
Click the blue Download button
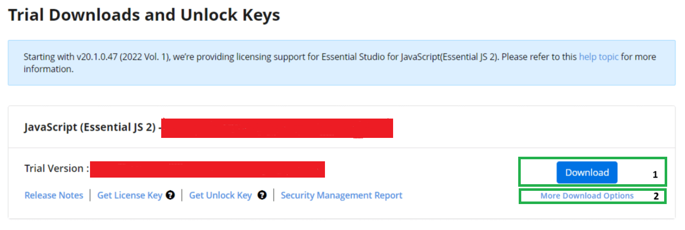pyautogui.click(x=587, y=172)
